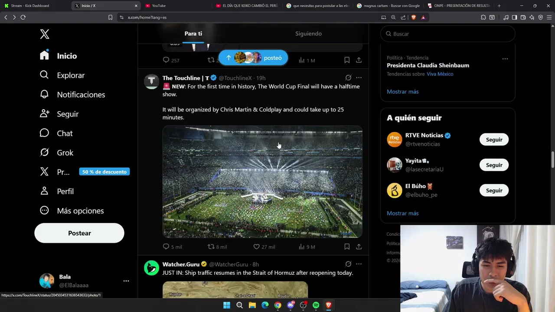Repost the Touchline post (8 mil)
The image size is (555, 312).
pos(217,247)
